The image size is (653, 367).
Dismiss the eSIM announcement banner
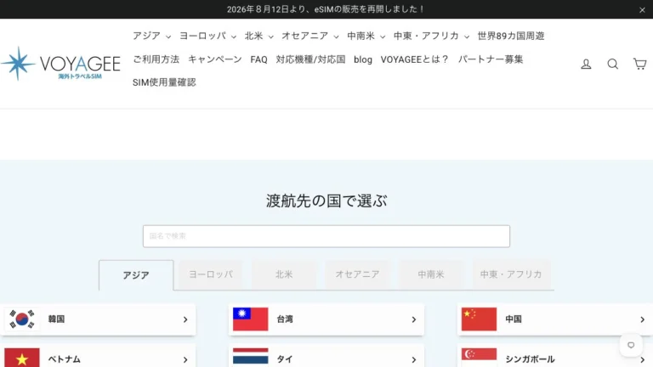coord(642,10)
